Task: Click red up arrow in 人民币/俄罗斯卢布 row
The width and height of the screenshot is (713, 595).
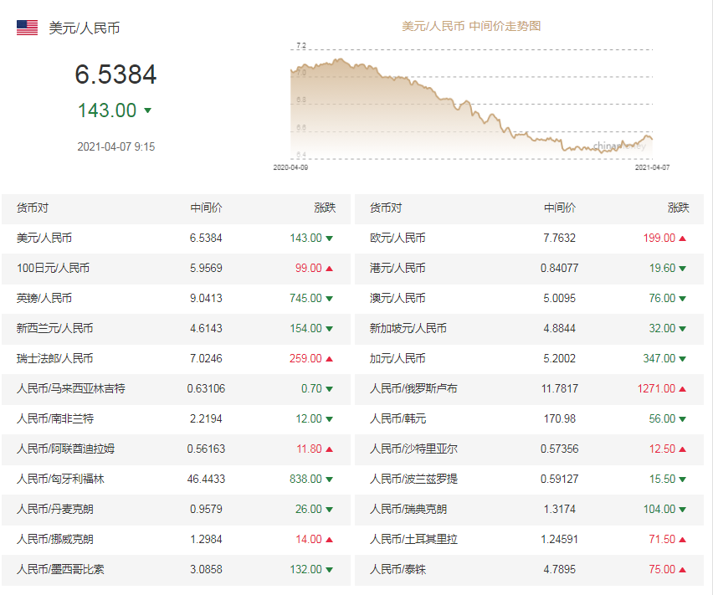Action: point(683,389)
